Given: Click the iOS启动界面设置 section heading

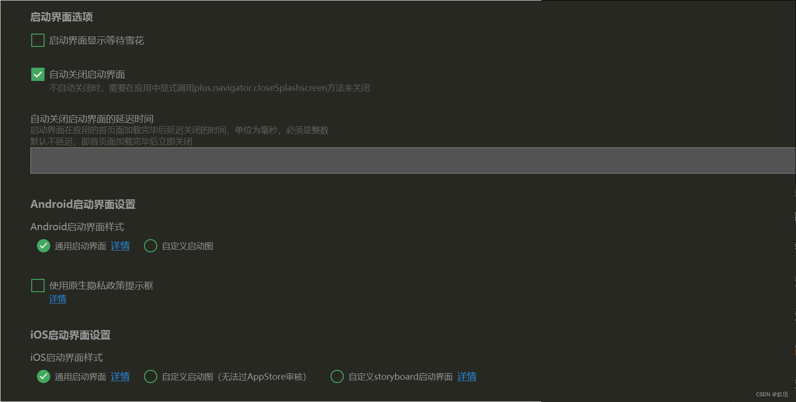Looking at the screenshot, I should coord(71,335).
